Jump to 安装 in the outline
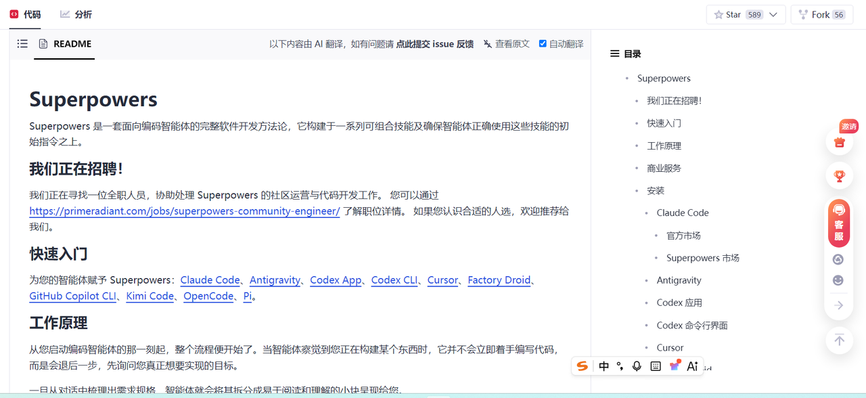This screenshot has height=398, width=866. pos(656,190)
